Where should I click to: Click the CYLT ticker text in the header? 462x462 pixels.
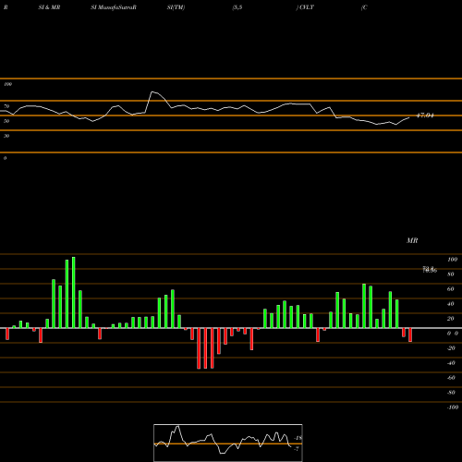(x=307, y=7)
